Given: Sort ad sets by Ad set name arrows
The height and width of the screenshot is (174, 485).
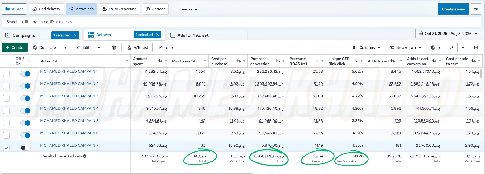Looking at the screenshot, I should [55, 61].
